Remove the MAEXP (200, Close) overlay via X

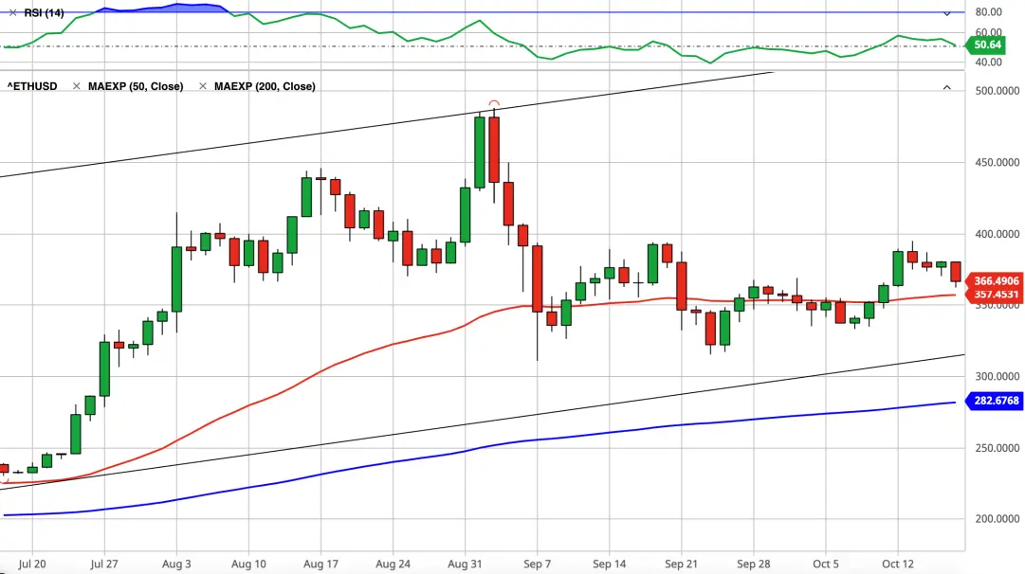[x=203, y=86]
